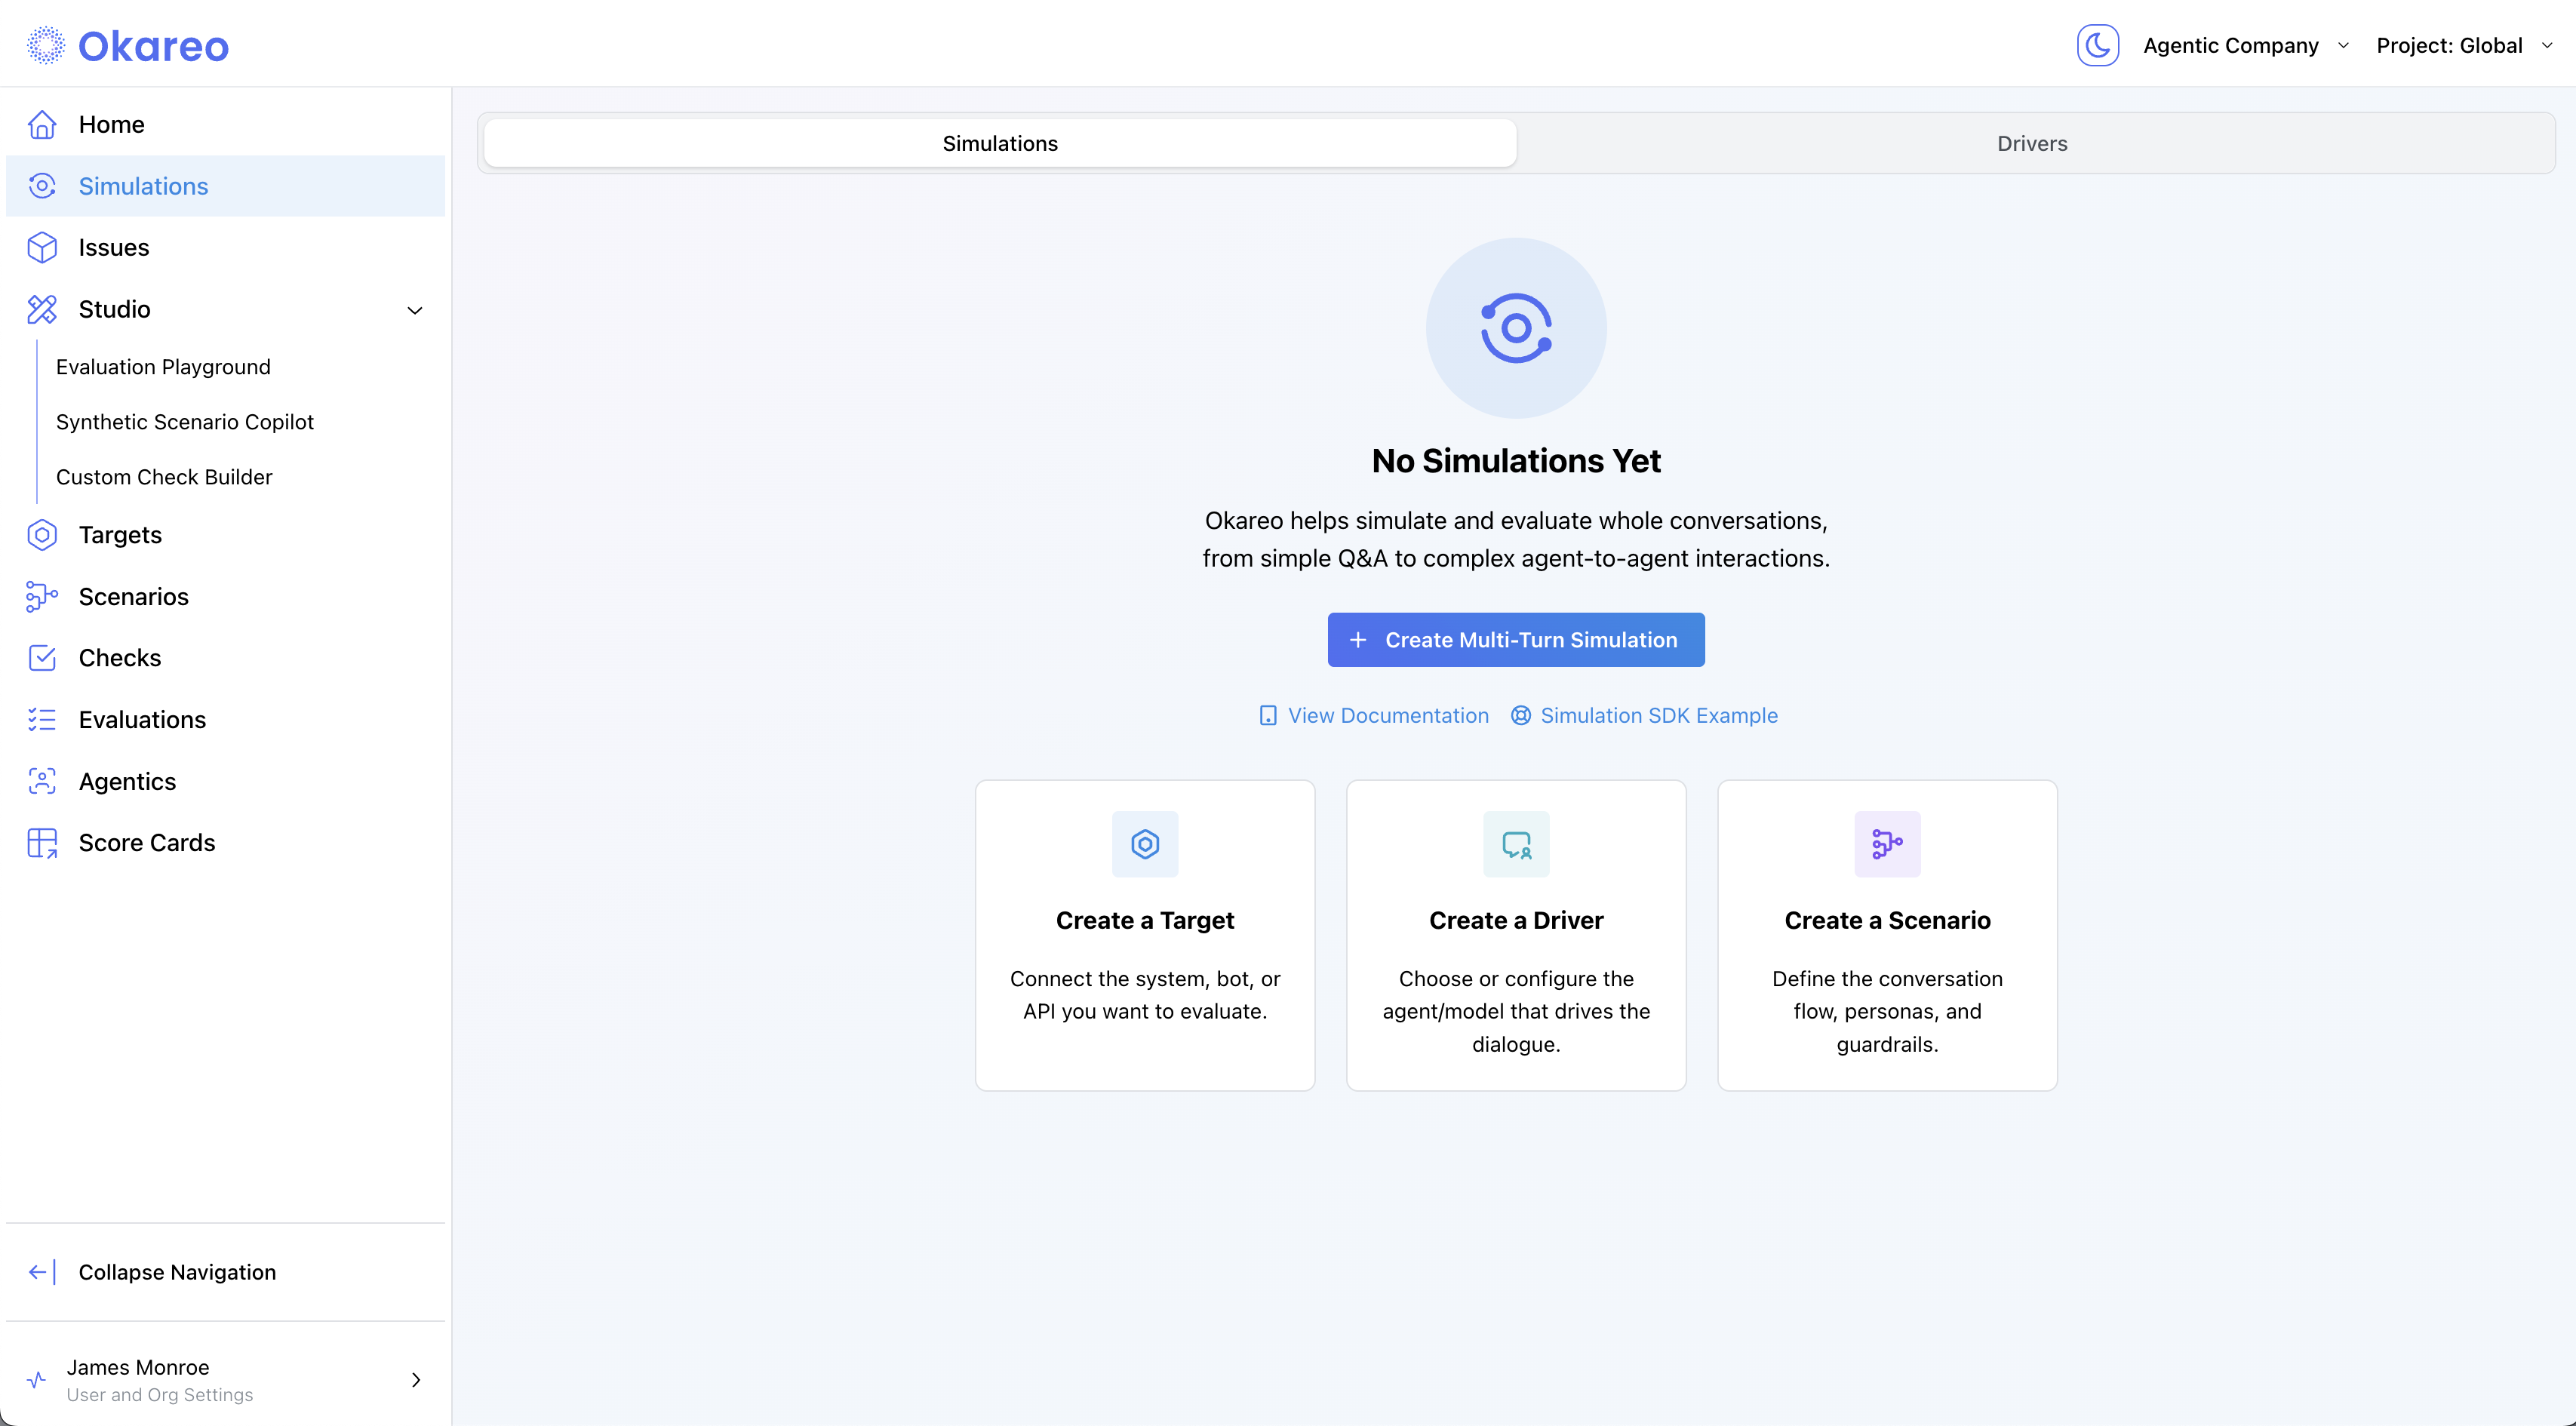Open the Project: Global dropdown

click(2463, 46)
